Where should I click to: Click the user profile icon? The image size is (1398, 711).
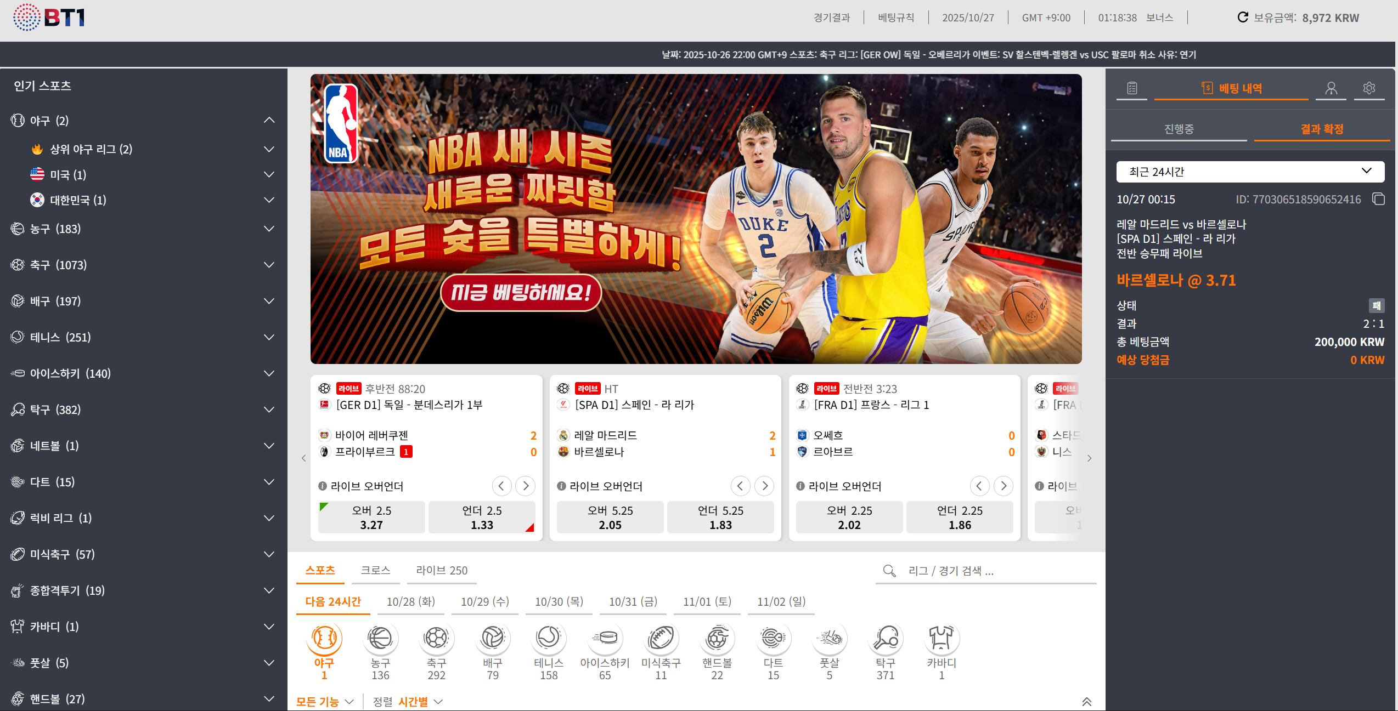point(1331,88)
